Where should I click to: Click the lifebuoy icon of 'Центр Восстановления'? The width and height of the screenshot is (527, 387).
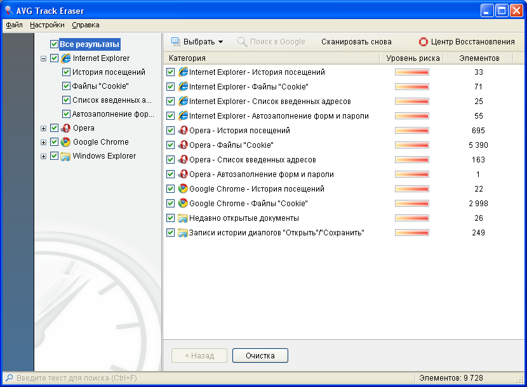click(x=423, y=42)
